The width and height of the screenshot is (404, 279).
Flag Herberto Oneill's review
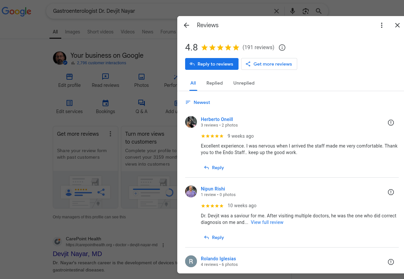(x=391, y=123)
